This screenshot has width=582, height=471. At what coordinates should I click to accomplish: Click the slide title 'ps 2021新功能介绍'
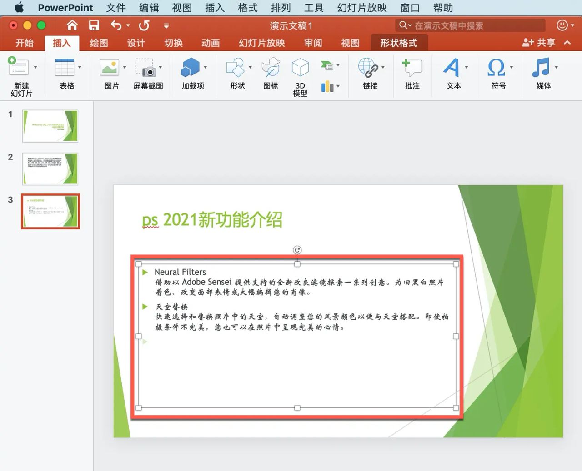pos(212,220)
